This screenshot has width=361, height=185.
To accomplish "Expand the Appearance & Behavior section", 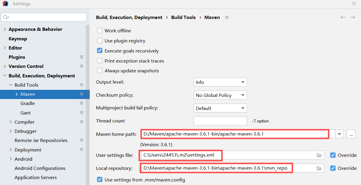I will pos(4,29).
